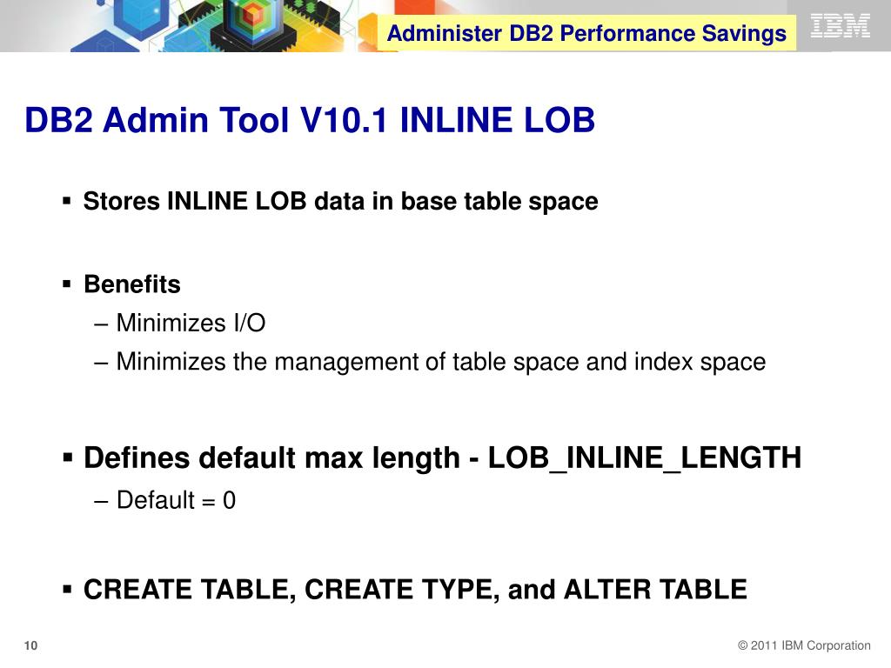The width and height of the screenshot is (891, 668).
Task: Select the 'Minimizes I/O' sub-bullet
Action: (x=191, y=323)
